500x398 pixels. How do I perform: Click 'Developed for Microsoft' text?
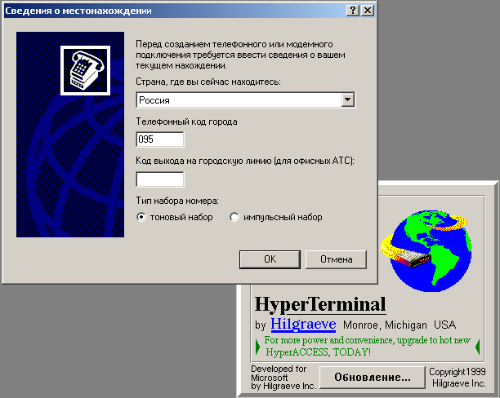coord(279,373)
